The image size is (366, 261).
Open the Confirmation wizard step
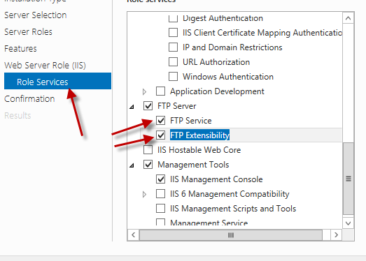[29, 98]
